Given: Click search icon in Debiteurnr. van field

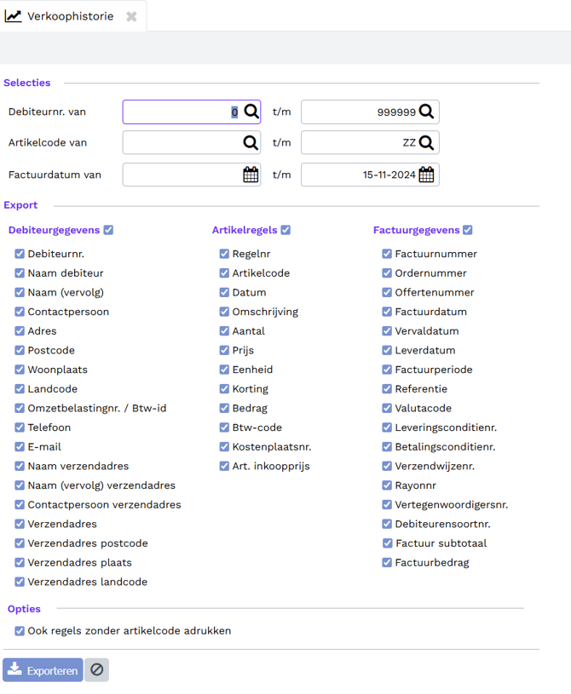Looking at the screenshot, I should [251, 112].
